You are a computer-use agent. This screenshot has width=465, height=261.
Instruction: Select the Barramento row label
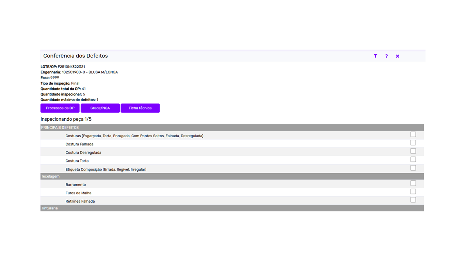(76, 185)
